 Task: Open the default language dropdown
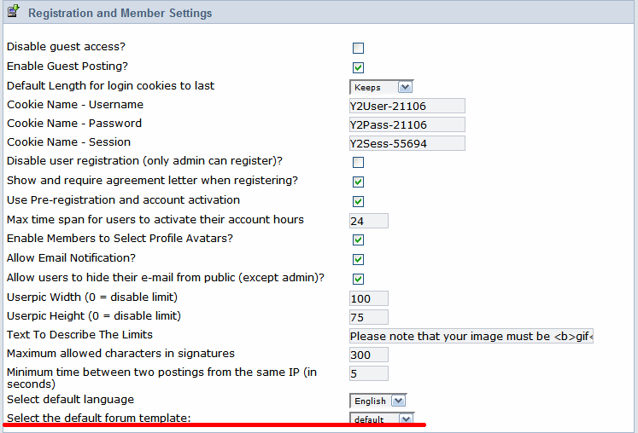point(378,401)
